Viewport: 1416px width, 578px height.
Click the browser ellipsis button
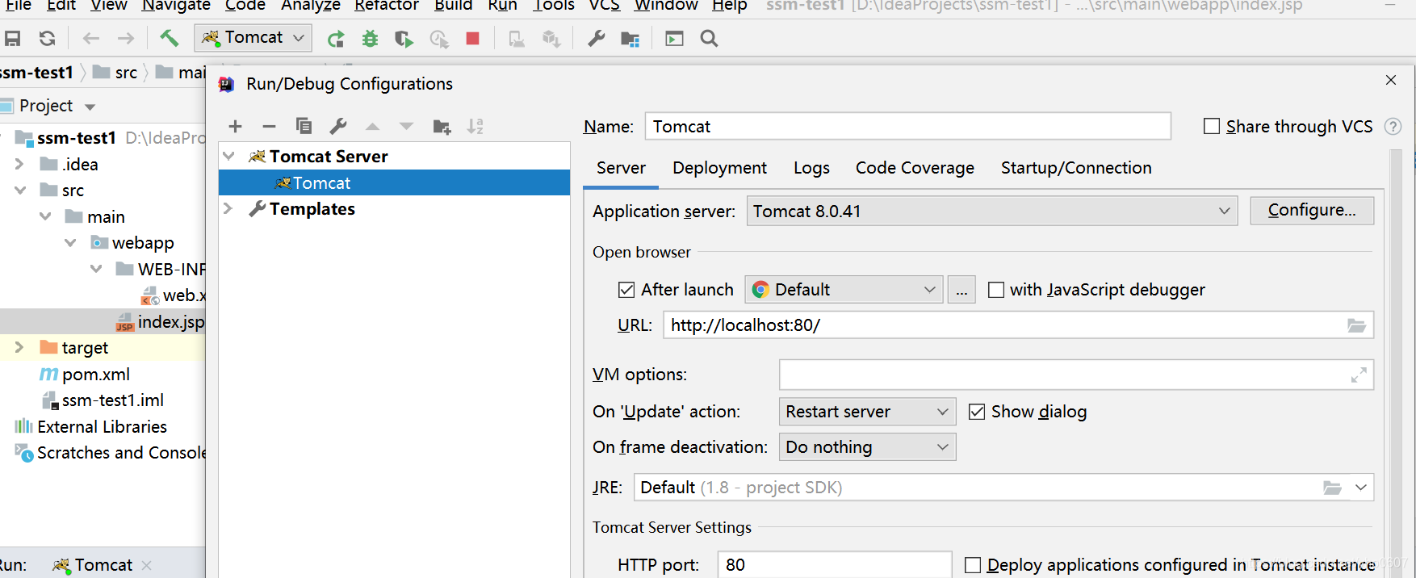pos(961,290)
